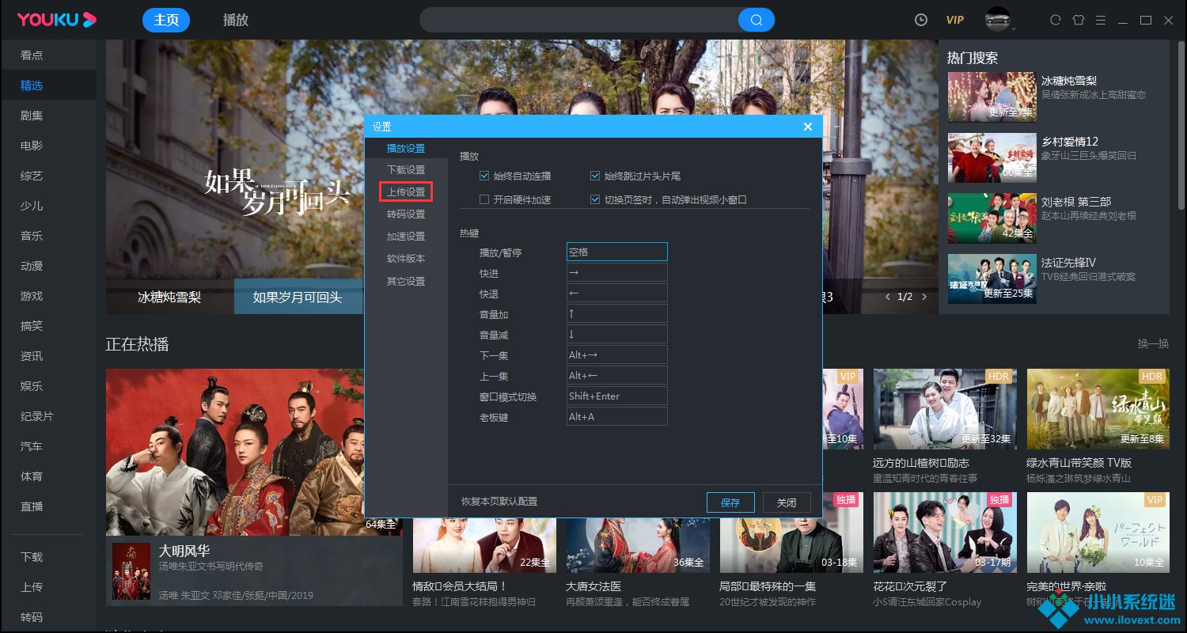This screenshot has height=633, width=1187.
Task: Go to previous banner page arrow
Action: tap(888, 297)
